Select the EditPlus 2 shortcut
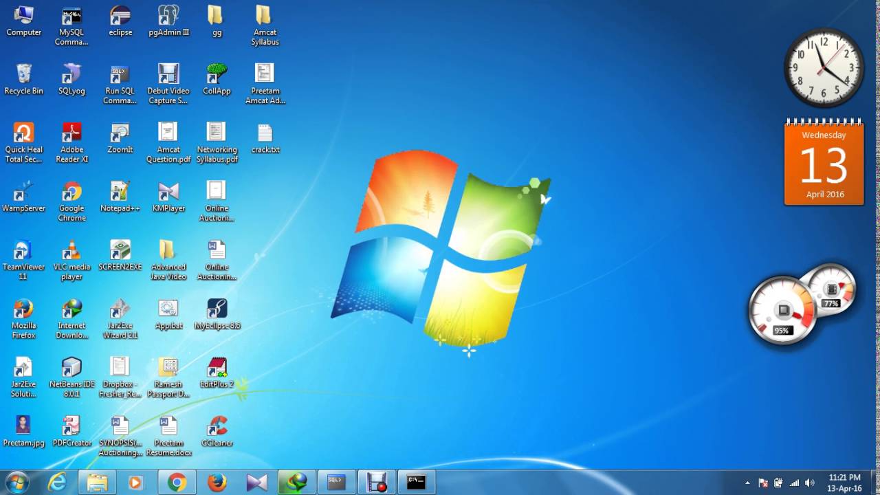The width and height of the screenshot is (880, 495). point(217,373)
